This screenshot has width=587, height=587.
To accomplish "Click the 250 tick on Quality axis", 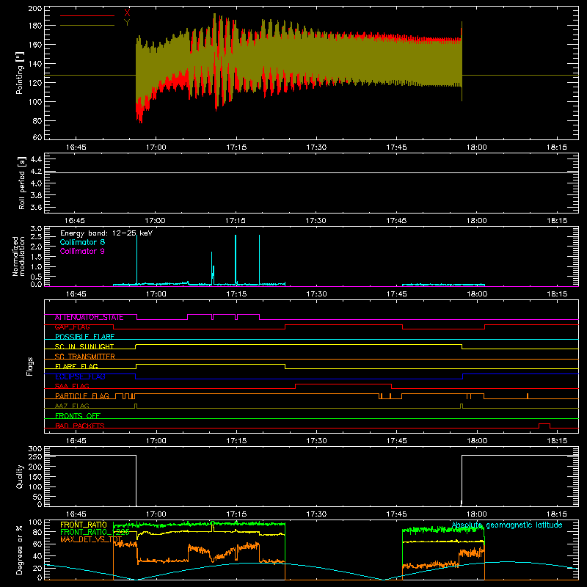I will (x=35, y=456).
